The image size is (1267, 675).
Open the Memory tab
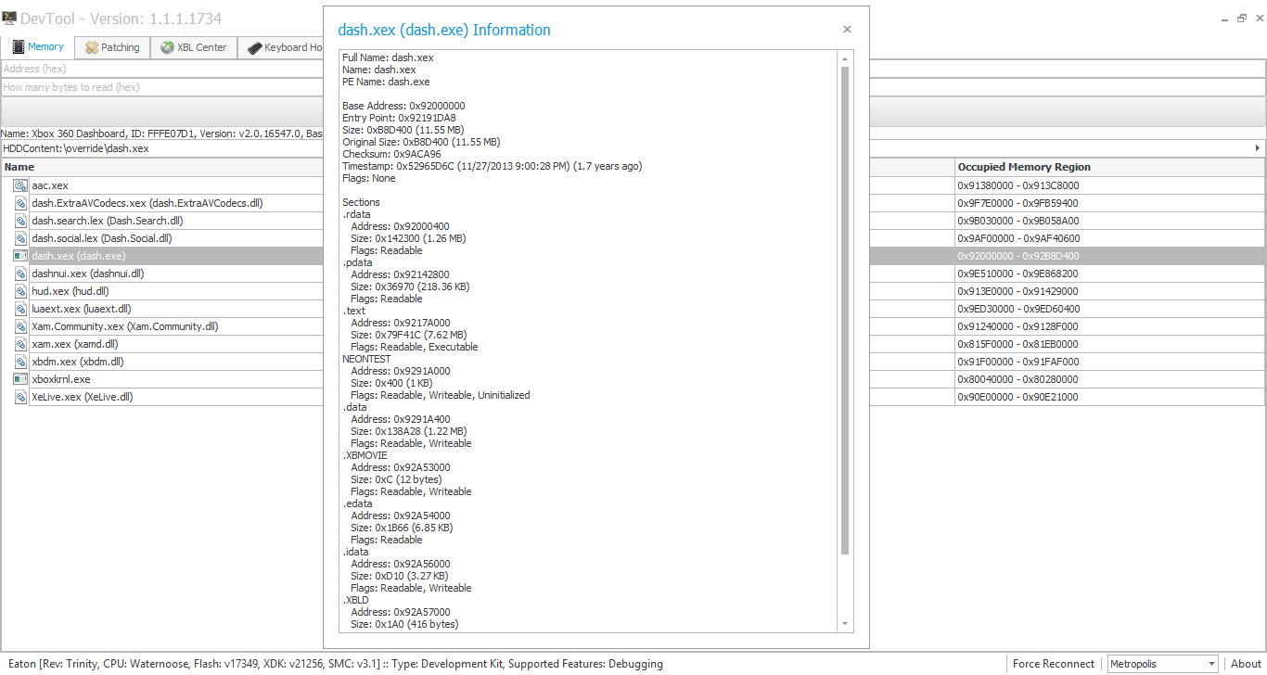click(38, 47)
